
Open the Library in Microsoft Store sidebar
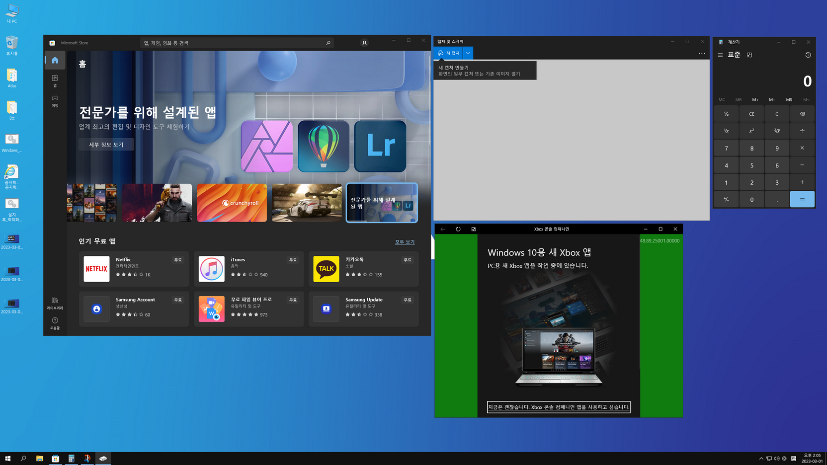[x=55, y=303]
